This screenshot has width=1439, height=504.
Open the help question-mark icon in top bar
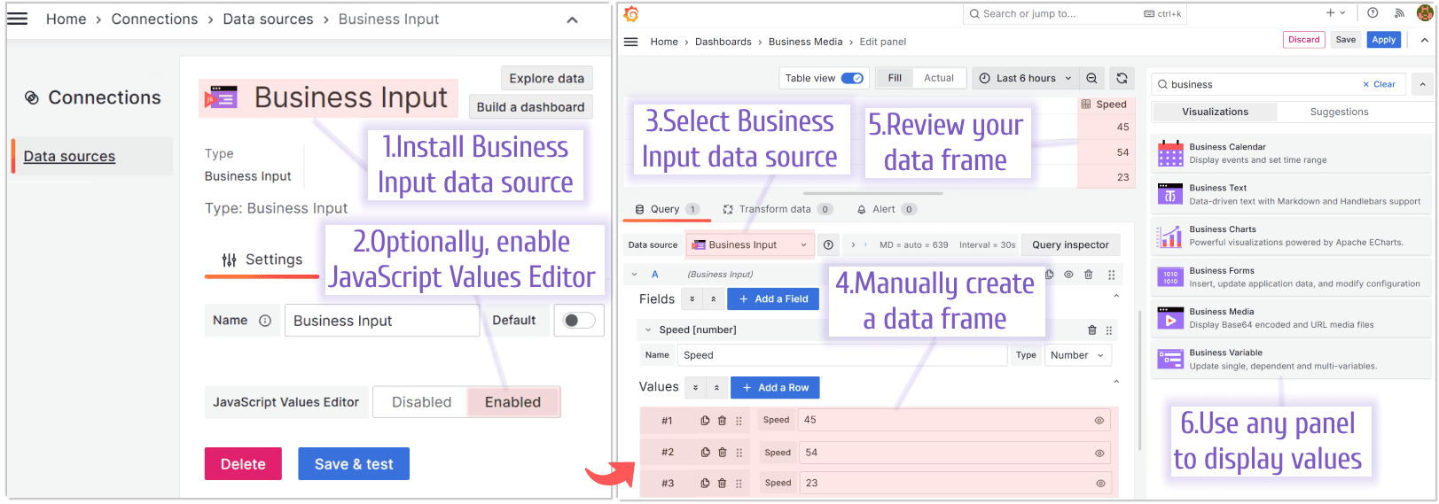coord(1373,13)
